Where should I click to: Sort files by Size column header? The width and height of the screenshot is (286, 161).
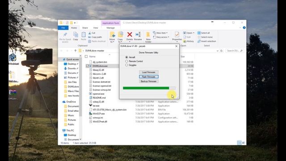click(183, 57)
